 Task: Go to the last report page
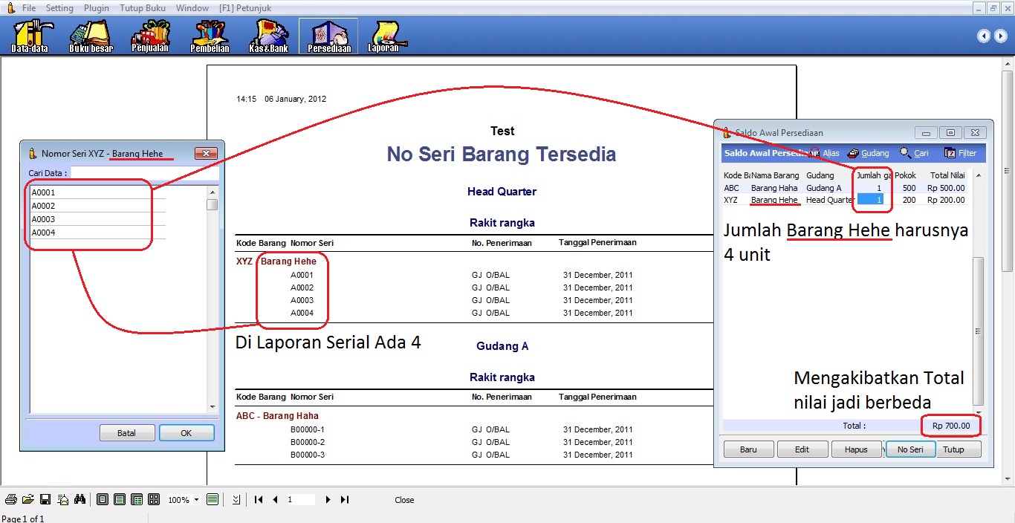tap(345, 500)
